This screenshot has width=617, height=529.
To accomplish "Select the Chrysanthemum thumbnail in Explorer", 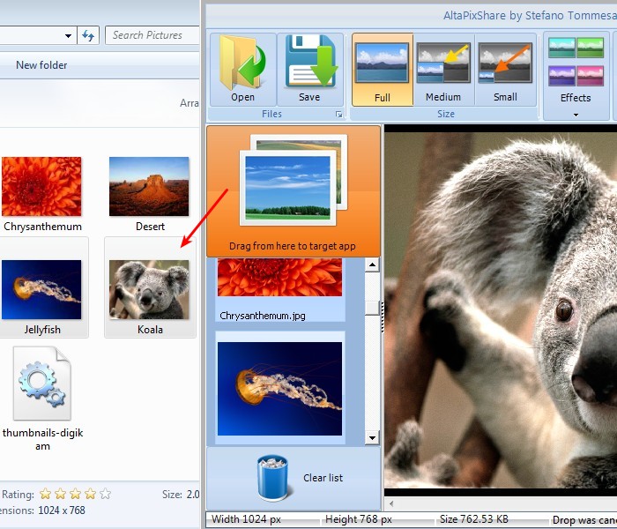I will 41,186.
